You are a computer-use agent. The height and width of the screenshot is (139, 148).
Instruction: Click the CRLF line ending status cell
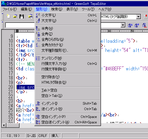pyautogui.click(x=43, y=136)
